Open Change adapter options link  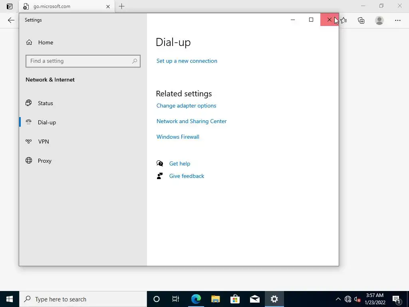point(186,106)
